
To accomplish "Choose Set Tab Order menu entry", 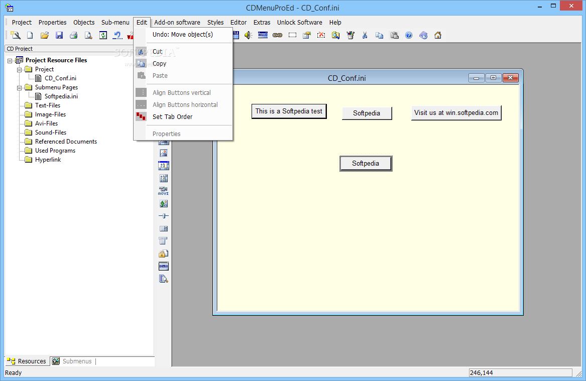I will (183, 116).
